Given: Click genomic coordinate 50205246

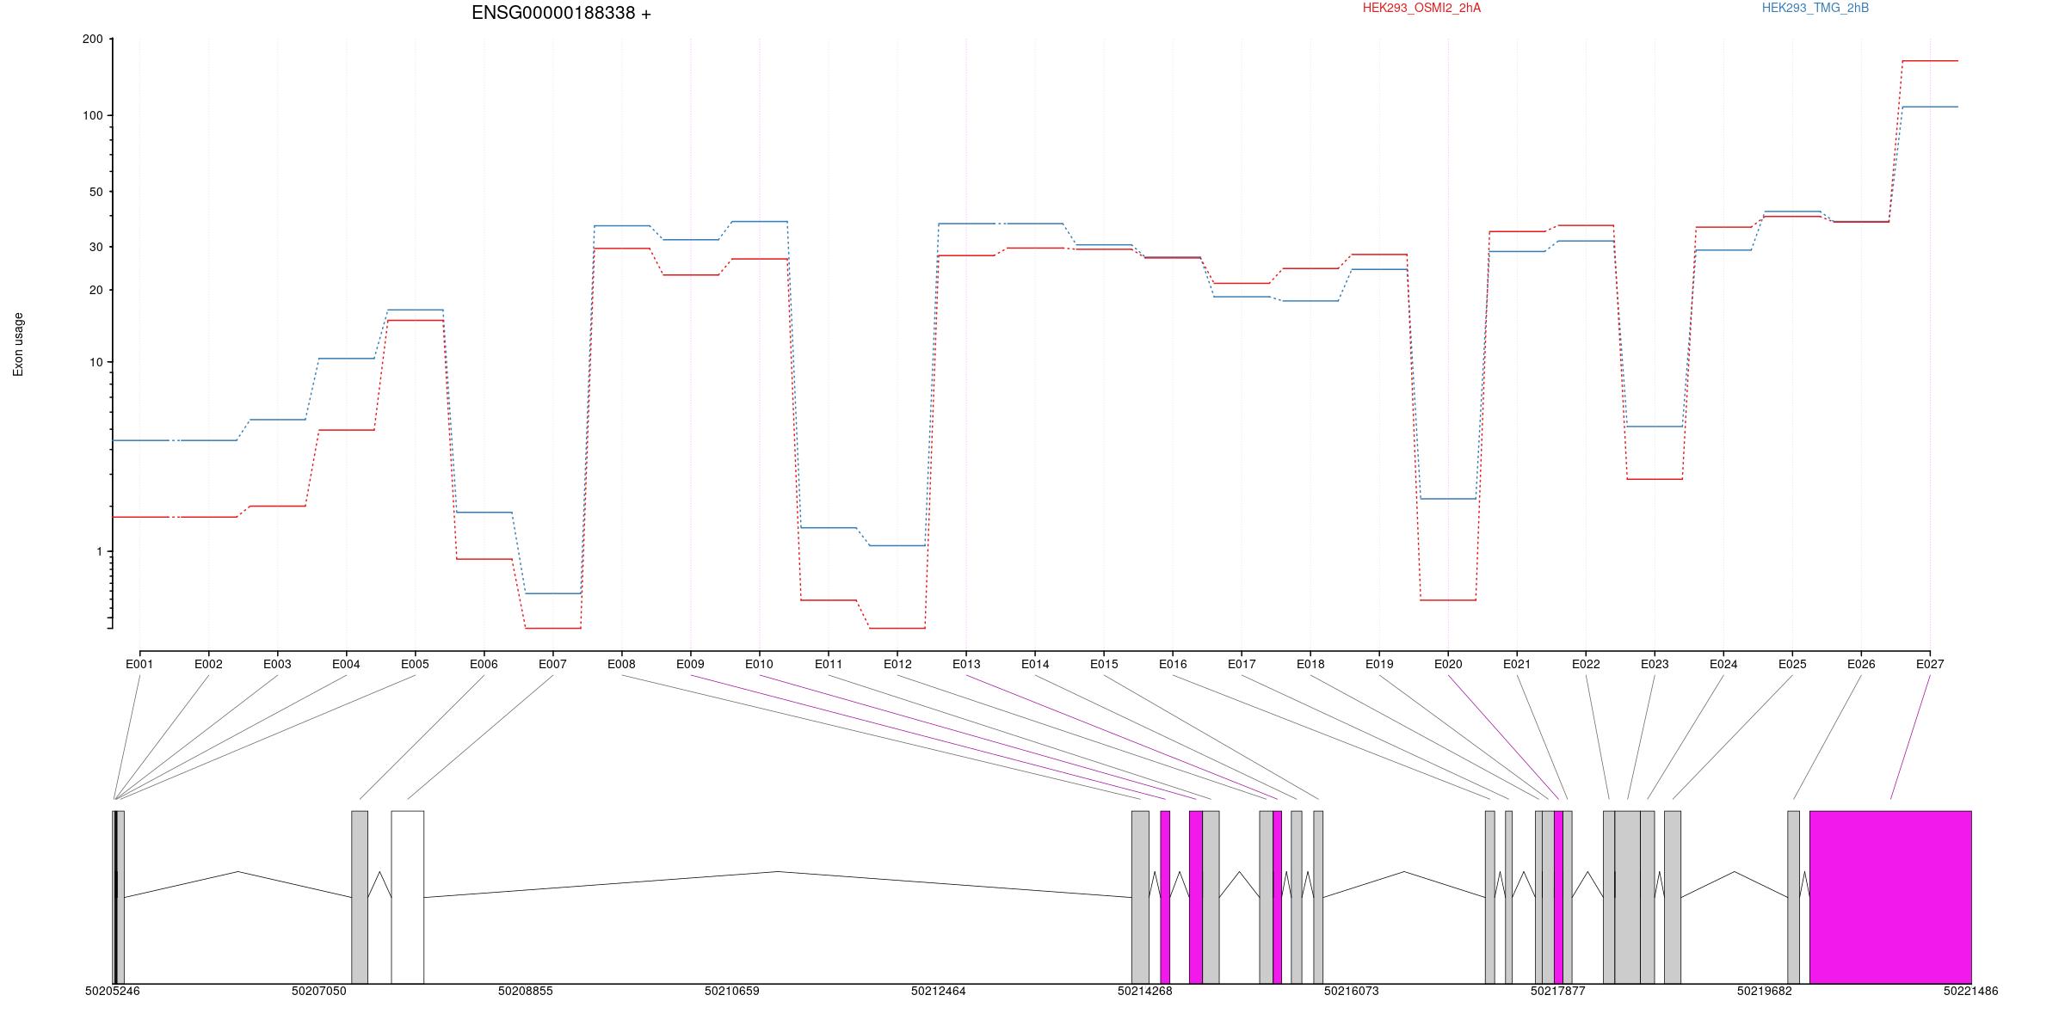Looking at the screenshot, I should click(113, 991).
